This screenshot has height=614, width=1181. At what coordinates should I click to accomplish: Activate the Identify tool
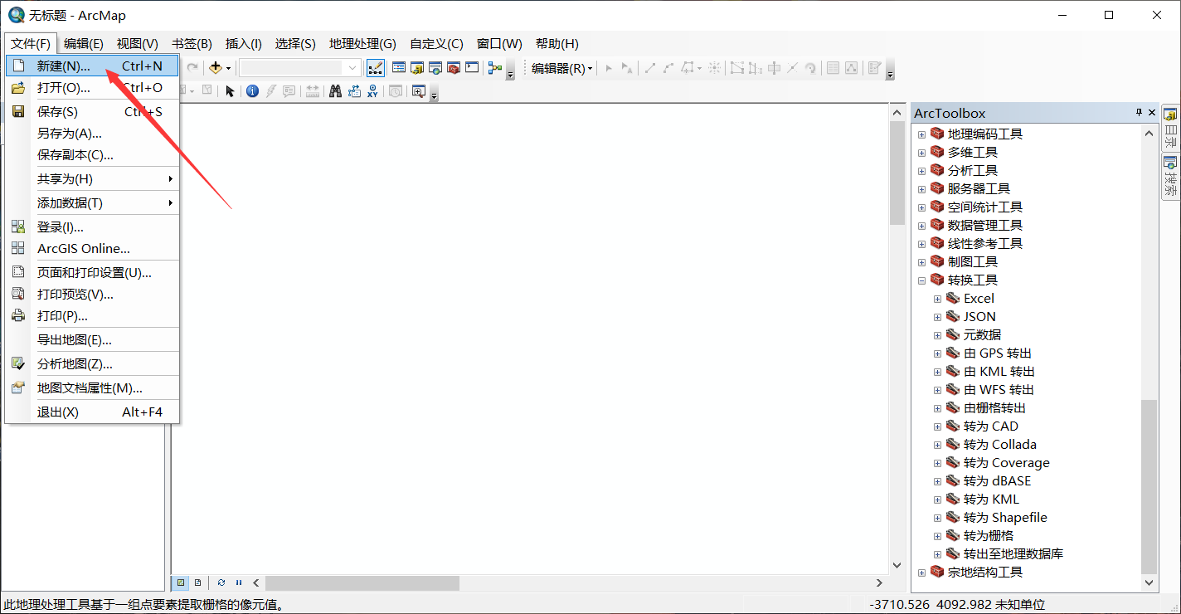[252, 91]
